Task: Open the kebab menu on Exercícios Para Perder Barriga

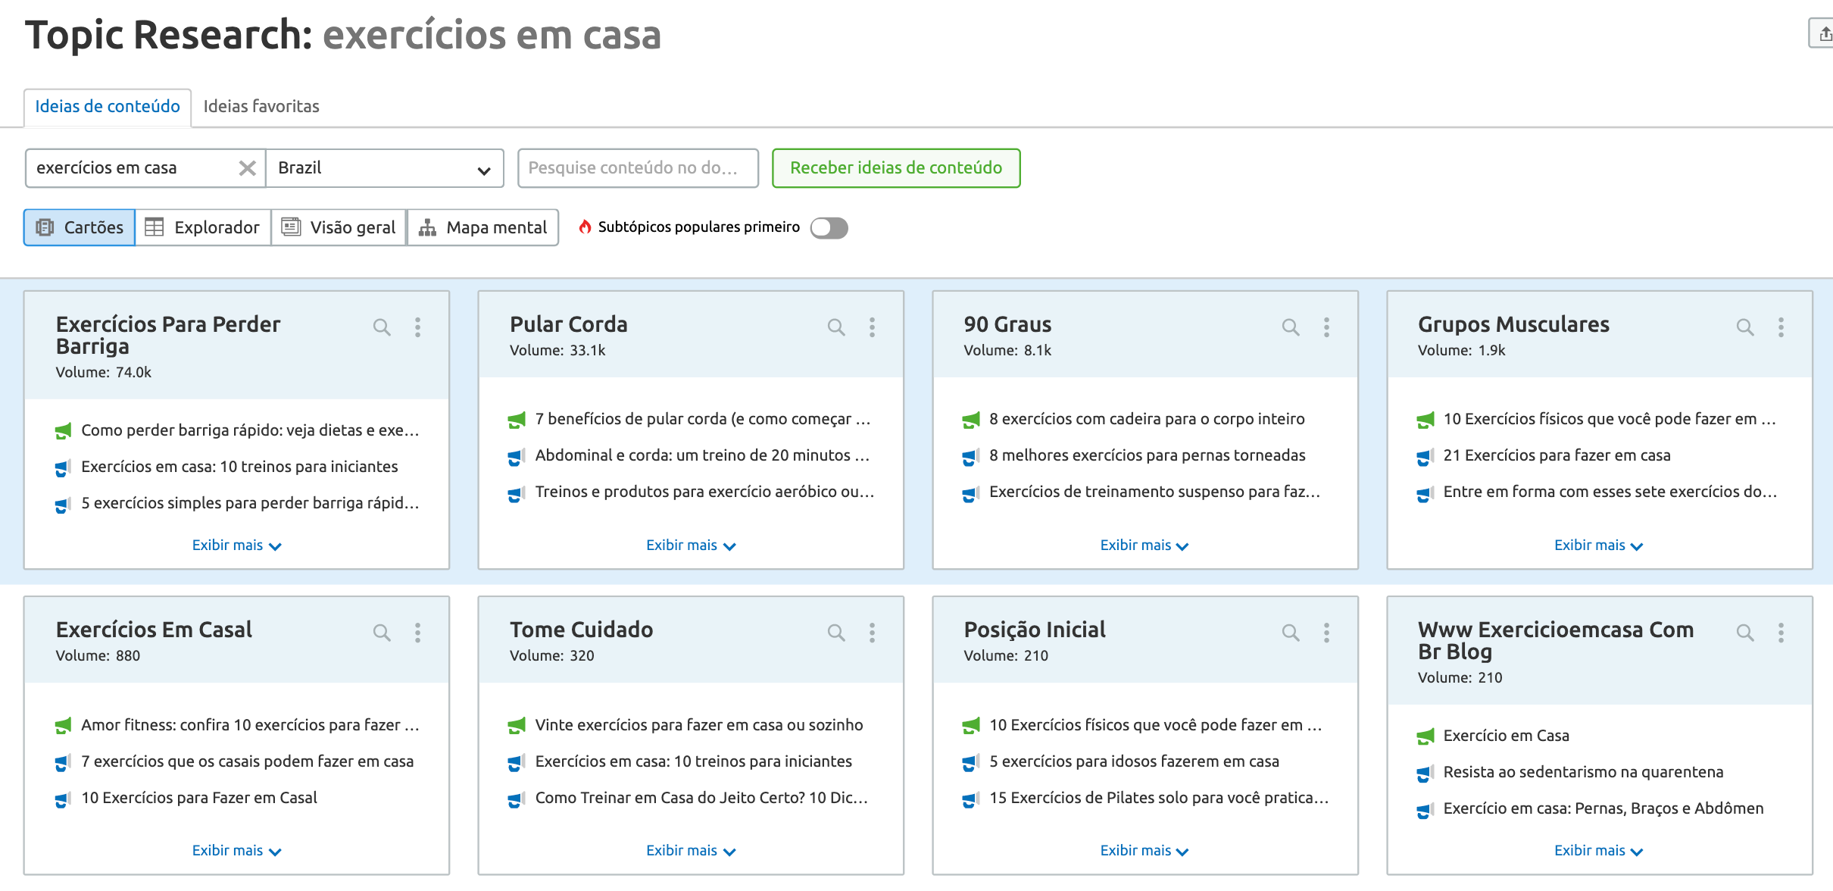Action: (x=418, y=327)
